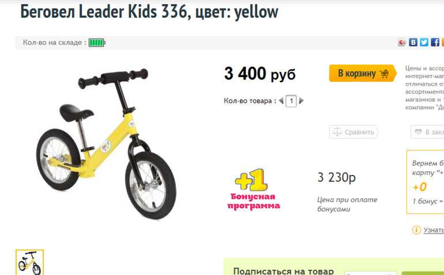Image resolution: width=444 pixels, height=275 pixels.
Task: Click the quantity field showing 1
Action: [291, 101]
